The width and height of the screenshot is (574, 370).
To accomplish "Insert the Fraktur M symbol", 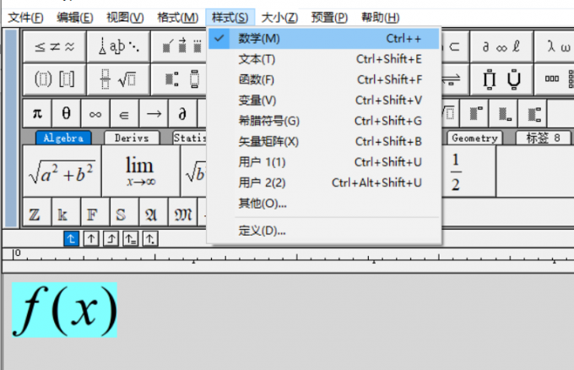I will point(182,213).
